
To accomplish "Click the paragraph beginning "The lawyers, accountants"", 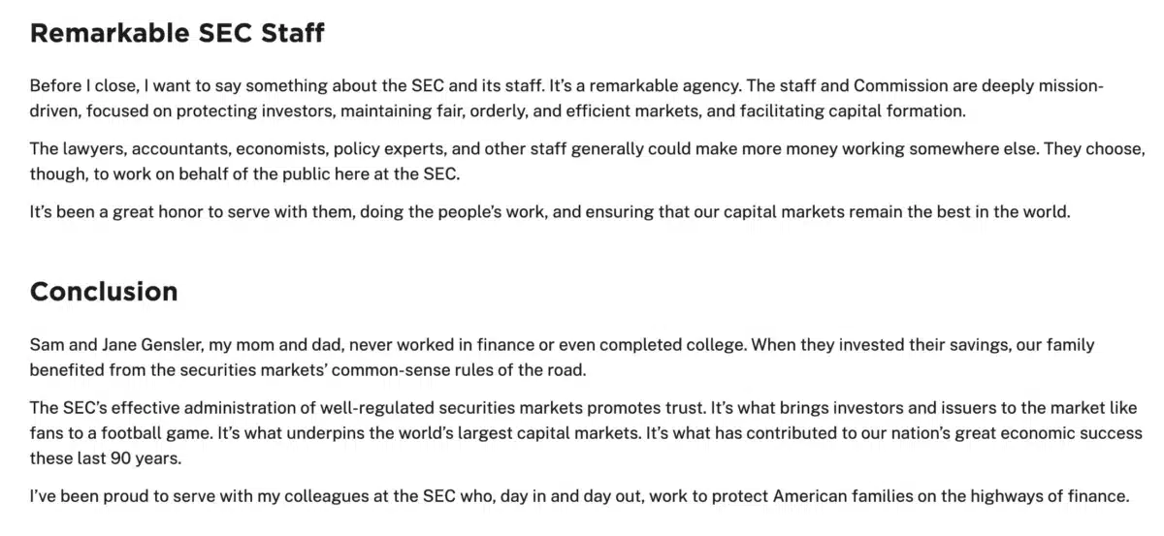I will click(588, 161).
